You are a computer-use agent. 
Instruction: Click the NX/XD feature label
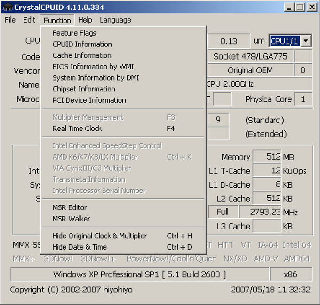(235, 259)
